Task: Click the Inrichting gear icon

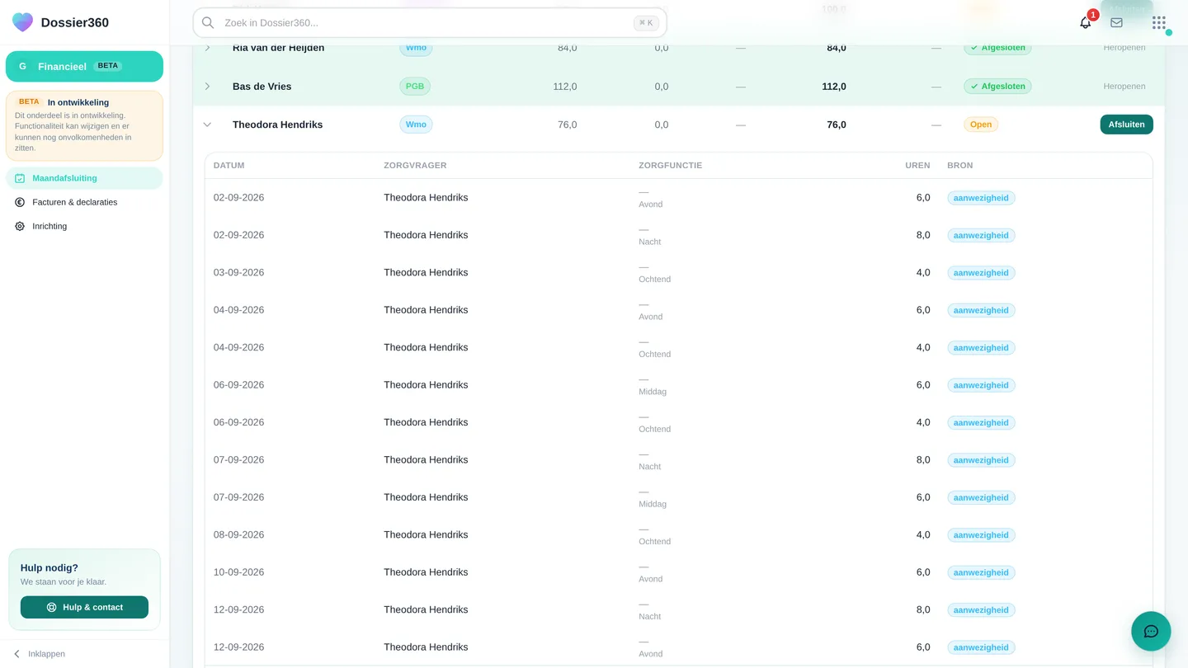Action: [x=20, y=226]
